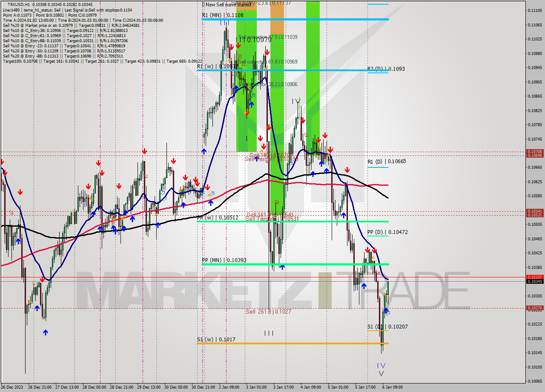
Task: Click the 0.10785 price axis value
Action: (x=535, y=124)
